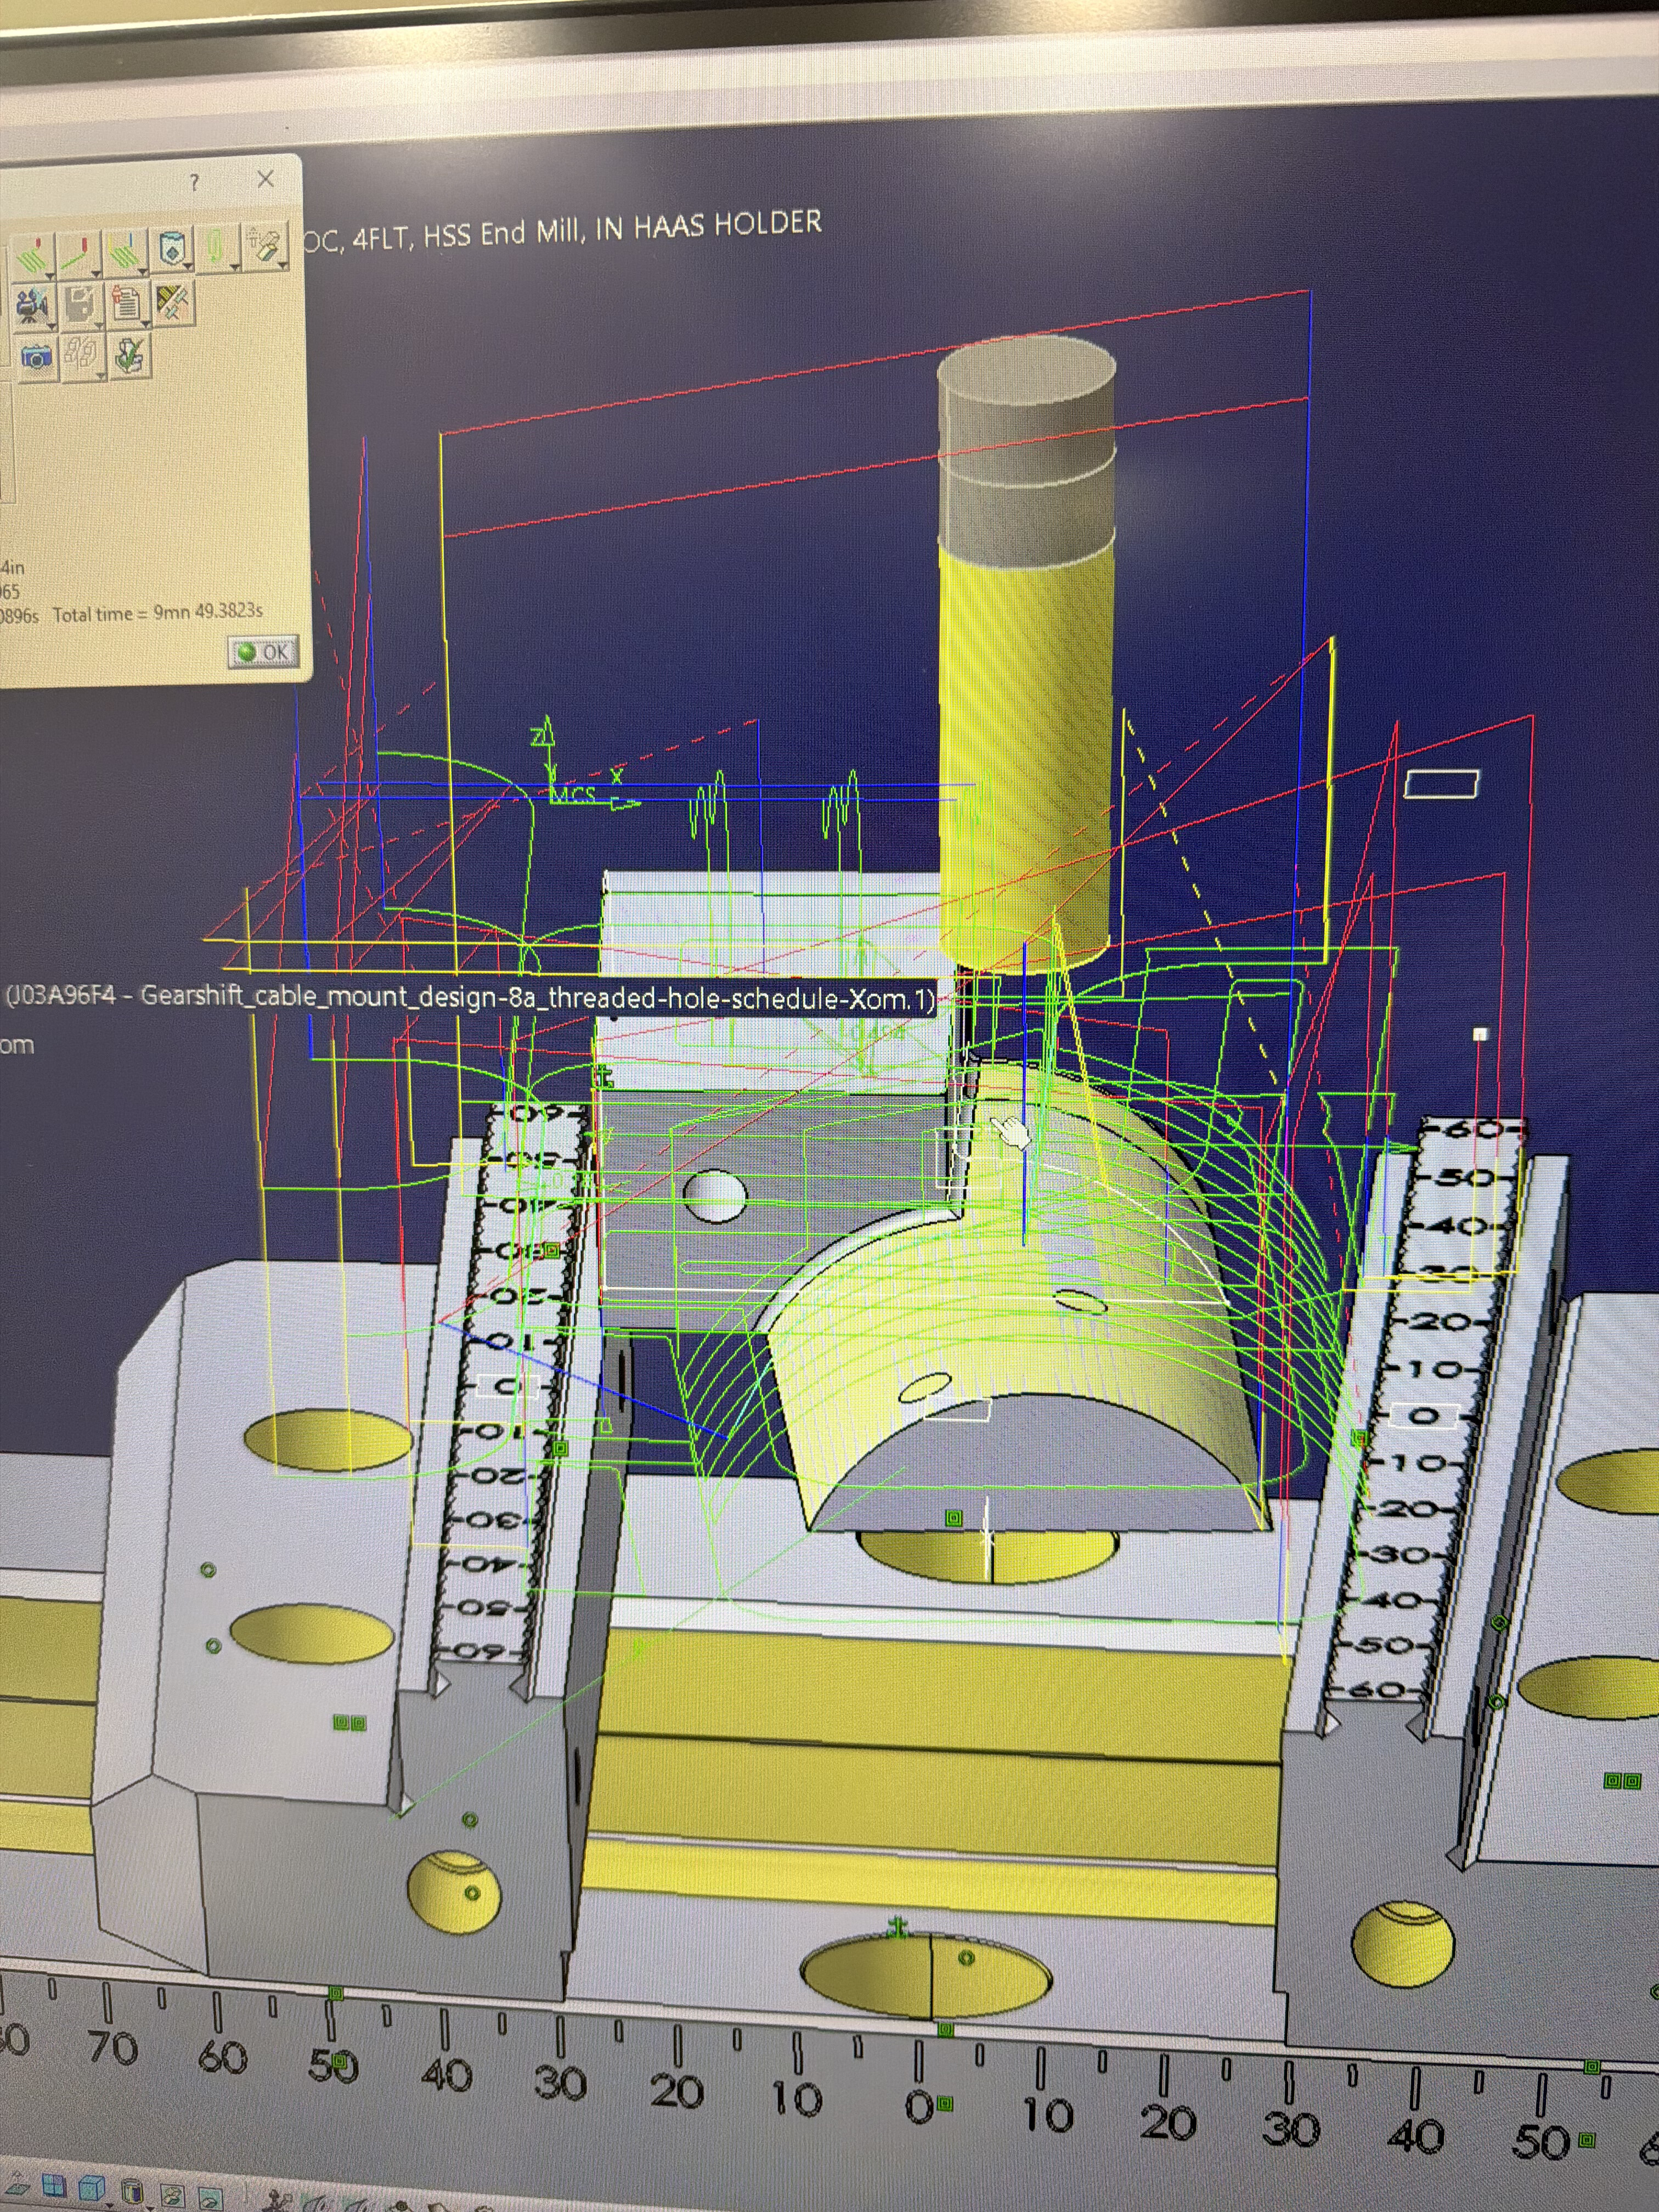Screen dimensions: 1659x2212
Task: Click the check reachability checkmark icon
Action: coord(129,356)
